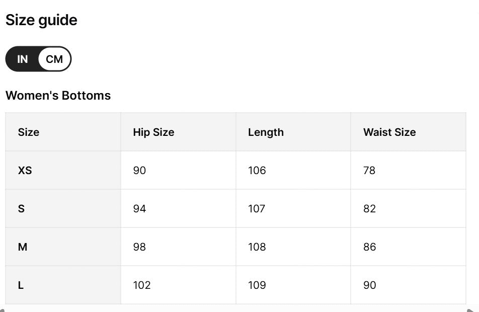The height and width of the screenshot is (312, 479).
Task: Click the Size guide heading
Action: click(x=41, y=20)
